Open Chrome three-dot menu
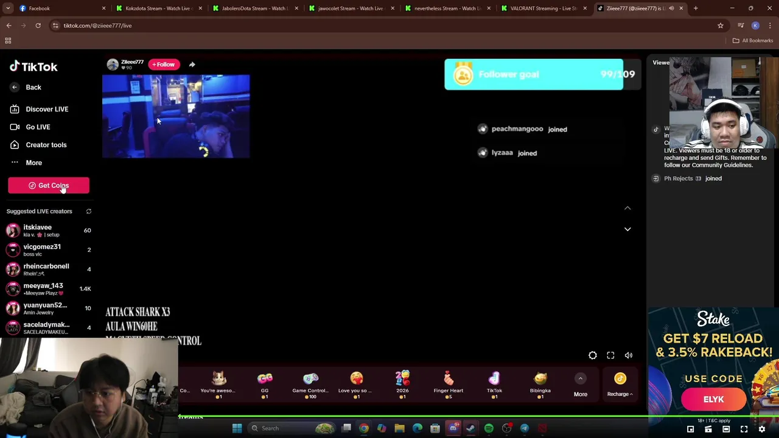This screenshot has width=779, height=438. (x=770, y=26)
